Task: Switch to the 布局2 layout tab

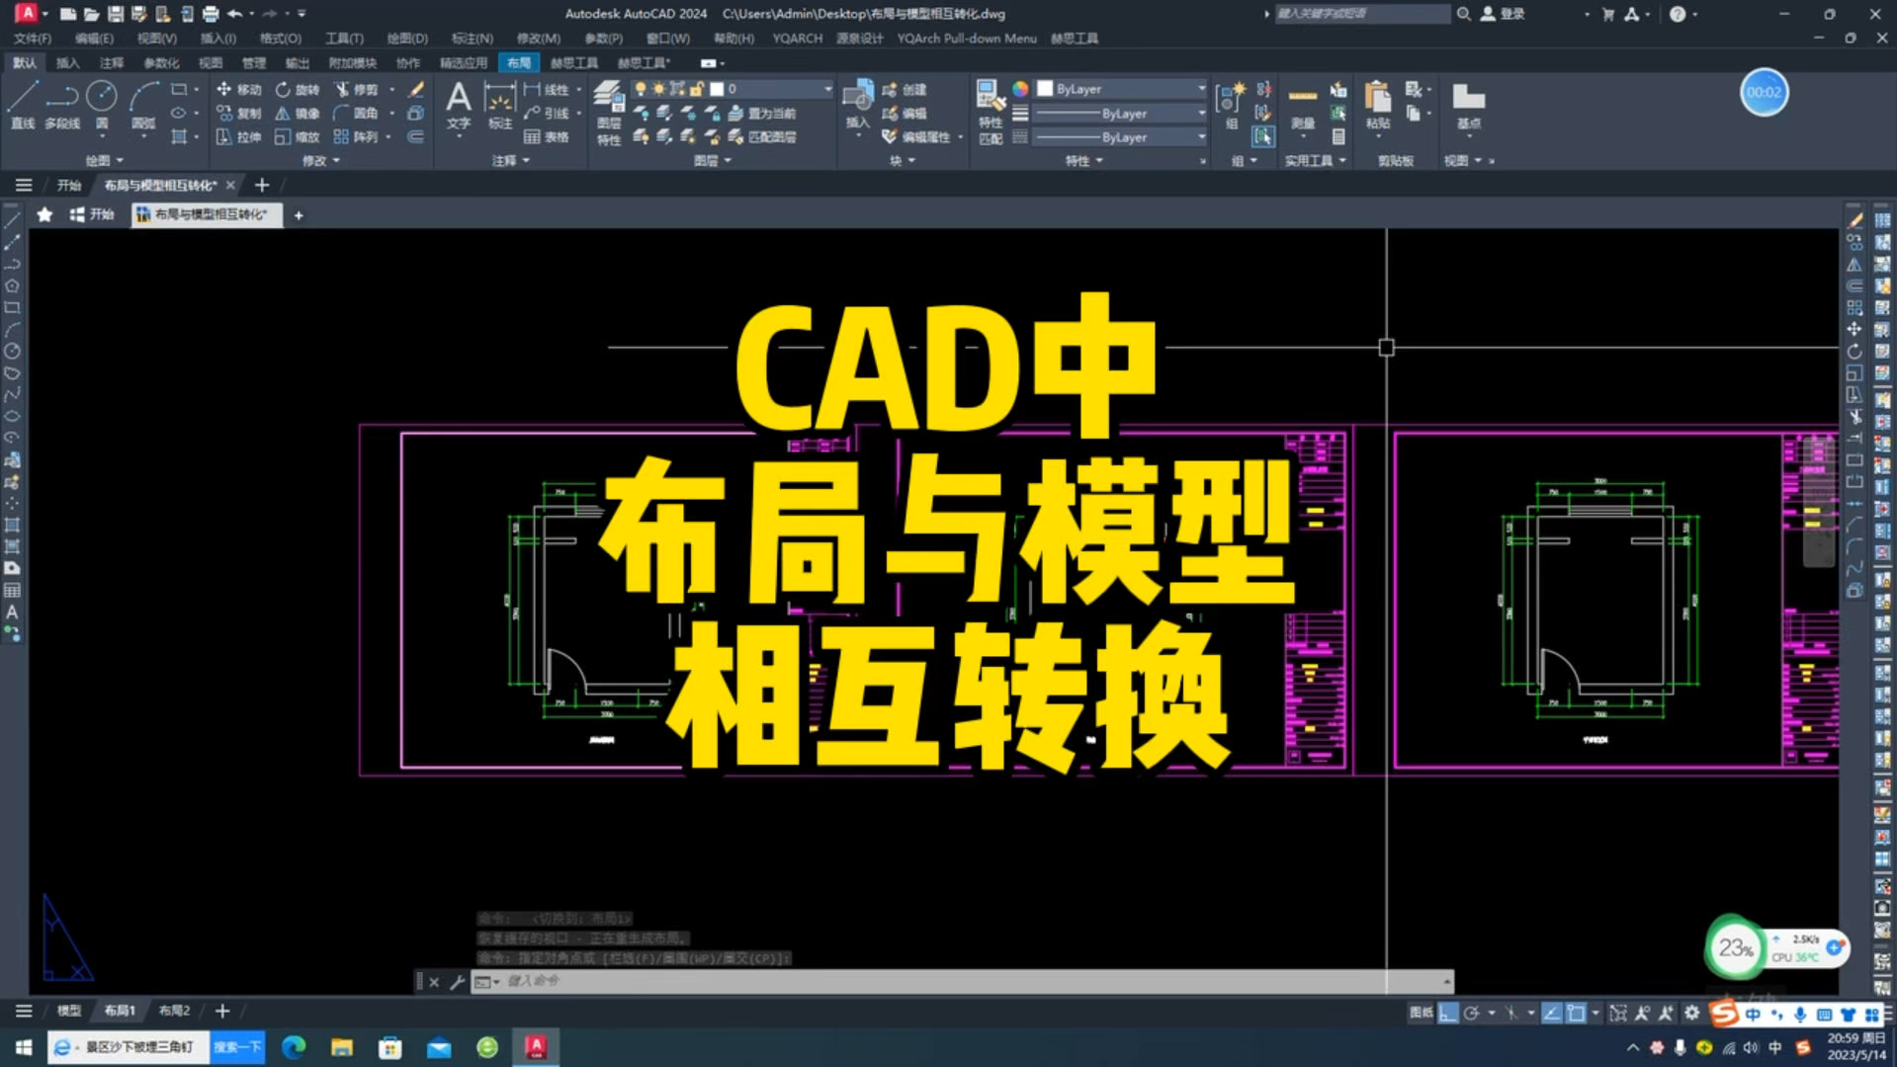Action: point(172,1011)
